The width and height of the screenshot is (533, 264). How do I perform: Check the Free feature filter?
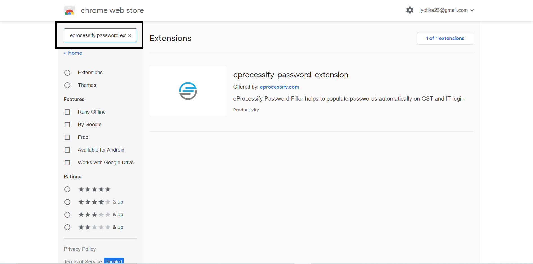(x=68, y=137)
